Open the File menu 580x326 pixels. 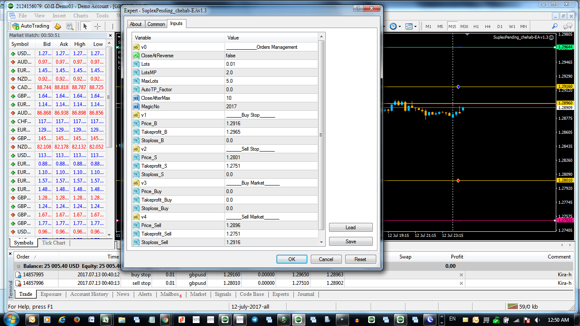(22, 16)
